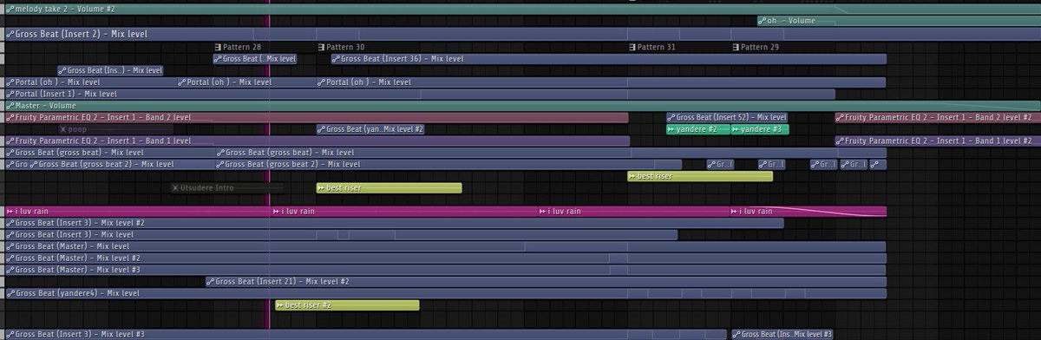Select the green 'yandere #3' audio clip
The width and height of the screenshot is (1041, 340).
coord(760,129)
